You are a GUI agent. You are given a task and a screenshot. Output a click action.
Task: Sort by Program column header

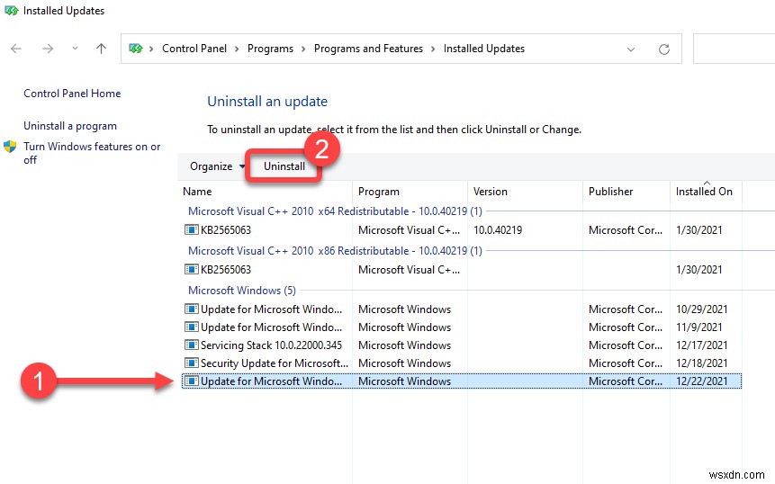(x=410, y=192)
